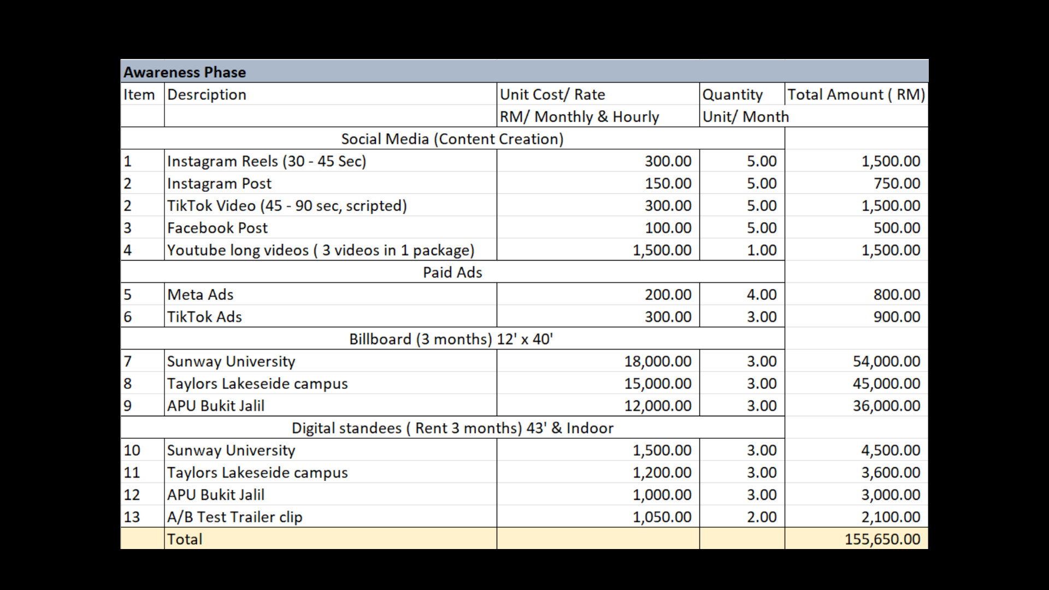Screen dimensions: 1049x590
Task: Click item number 13 cell
Action: click(142, 517)
